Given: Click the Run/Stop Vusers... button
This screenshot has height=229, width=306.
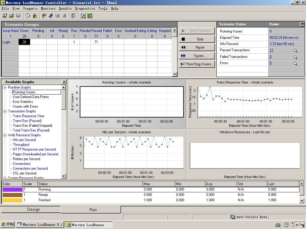Looking at the screenshot, I should (197, 64).
